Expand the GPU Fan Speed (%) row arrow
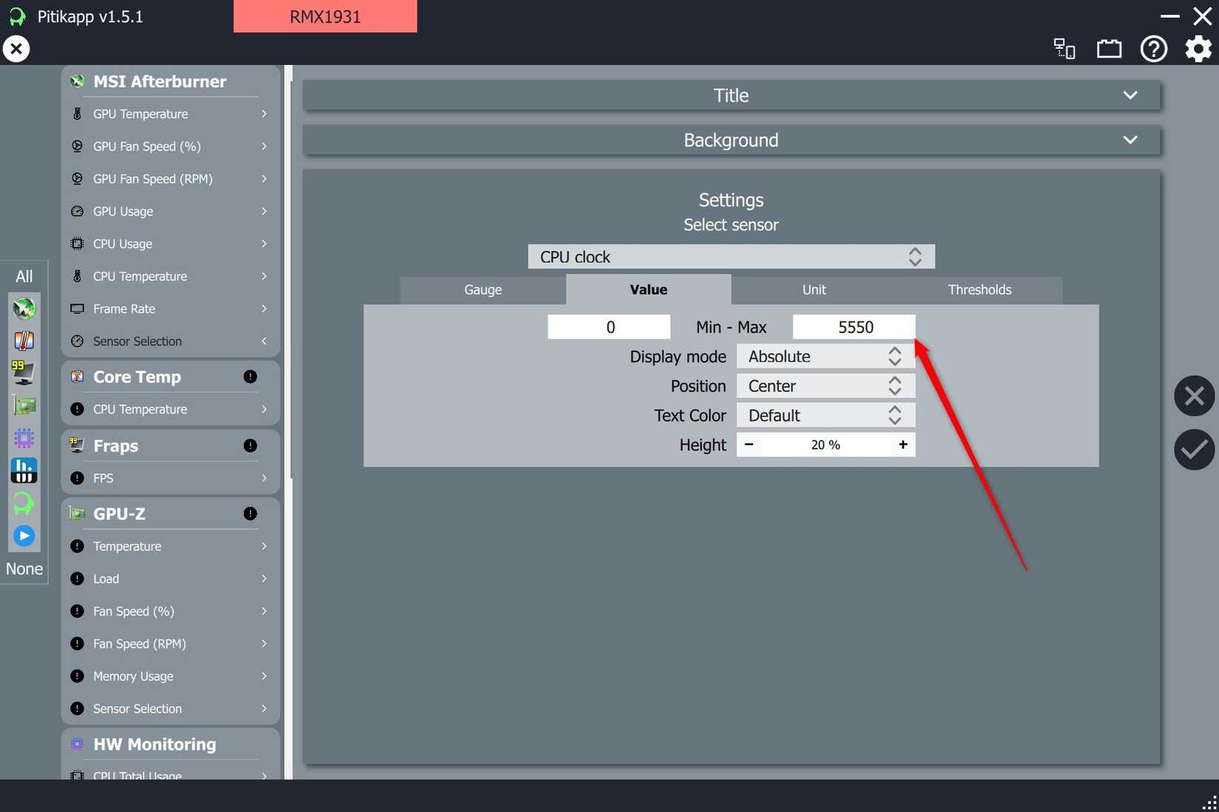This screenshot has height=812, width=1219. click(x=264, y=146)
